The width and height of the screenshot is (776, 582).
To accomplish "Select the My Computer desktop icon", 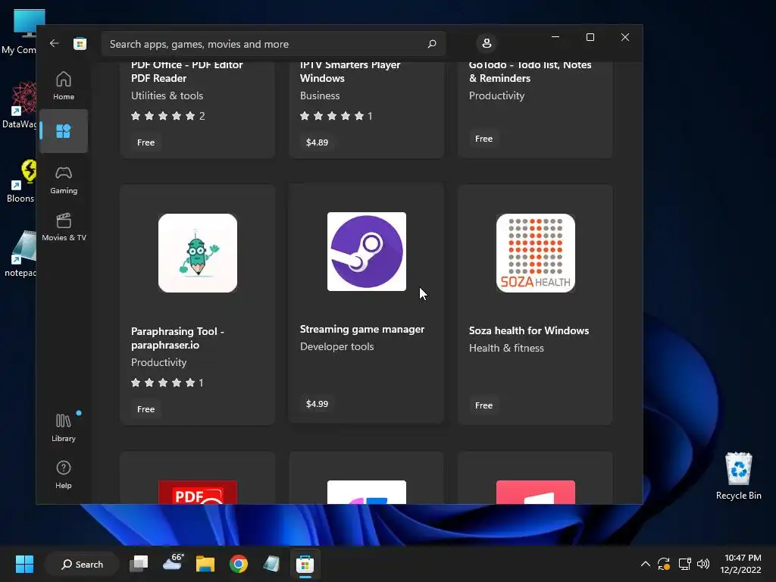I will coord(20,32).
